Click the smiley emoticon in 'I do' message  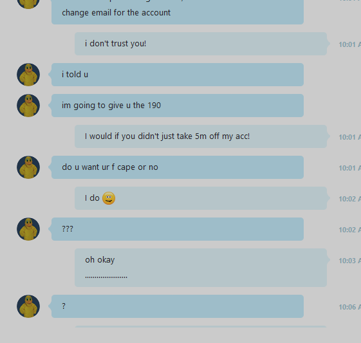click(109, 198)
